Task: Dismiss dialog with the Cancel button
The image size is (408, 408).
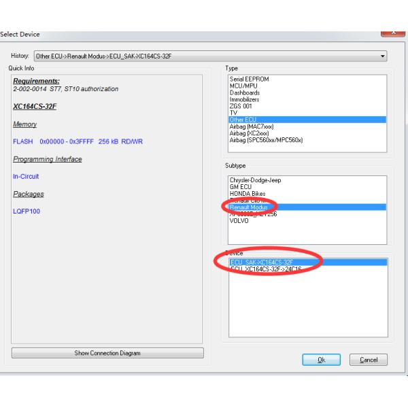Action: click(x=368, y=360)
